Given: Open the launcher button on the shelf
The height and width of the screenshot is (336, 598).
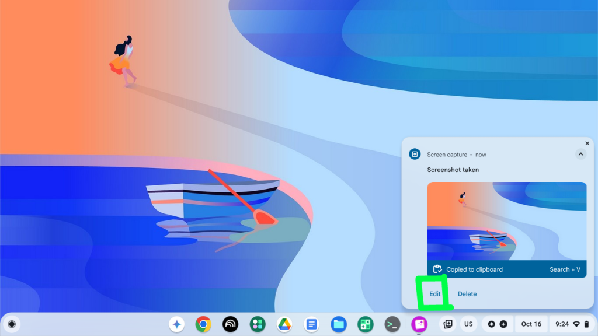Looking at the screenshot, I should coord(12,324).
